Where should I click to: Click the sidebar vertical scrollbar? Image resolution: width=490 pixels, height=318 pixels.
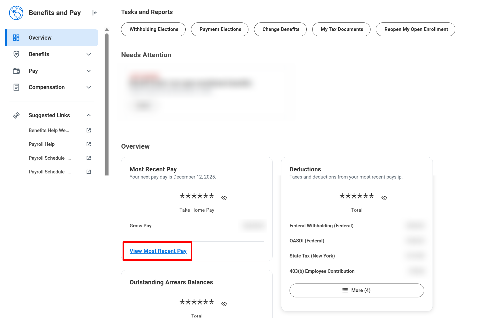coord(107,102)
